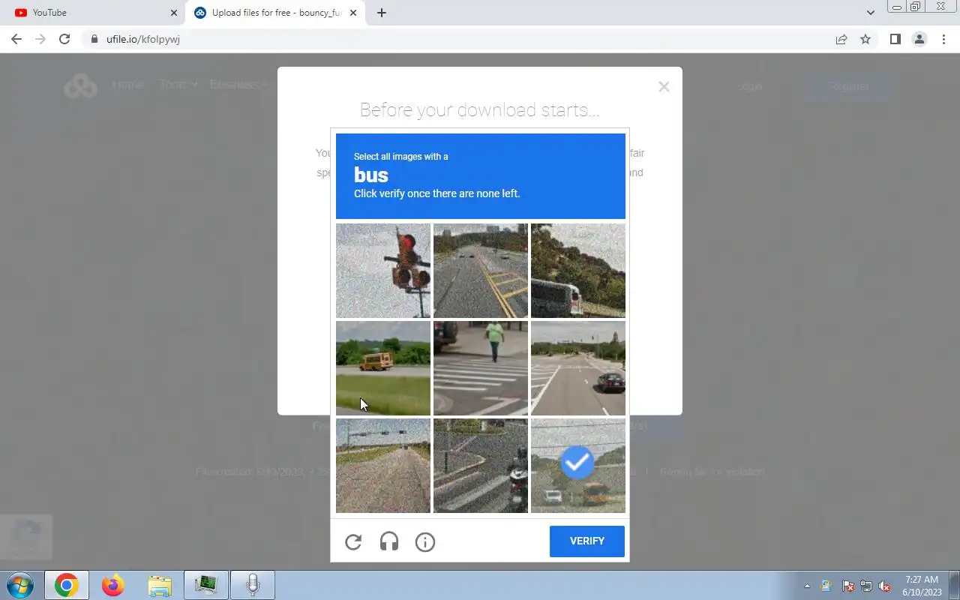
Task: Close the Upload files for free tab
Action: pyautogui.click(x=353, y=13)
